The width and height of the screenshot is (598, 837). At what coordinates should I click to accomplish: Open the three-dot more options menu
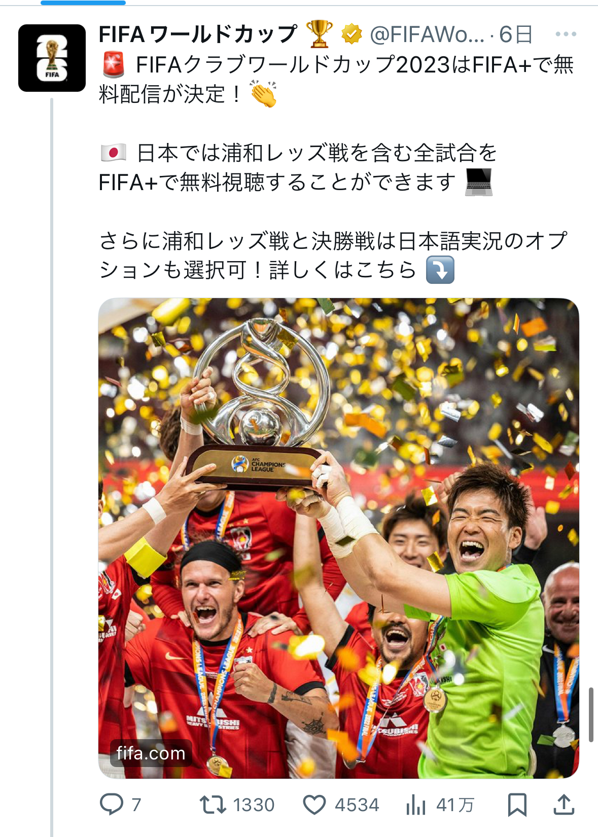click(x=566, y=34)
